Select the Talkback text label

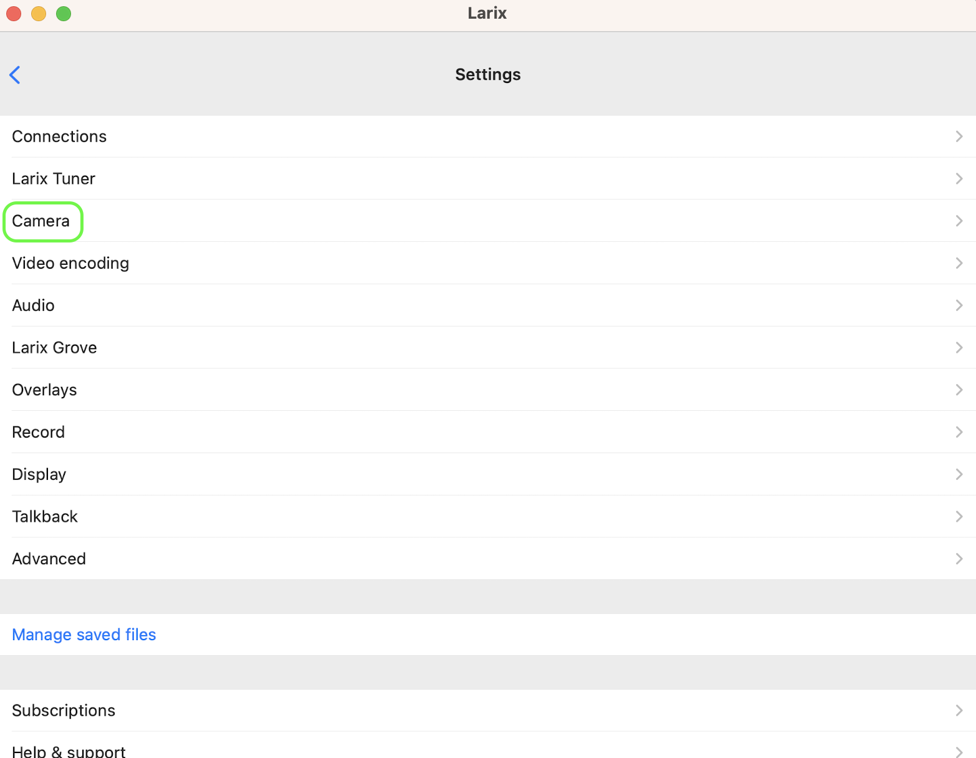click(45, 517)
